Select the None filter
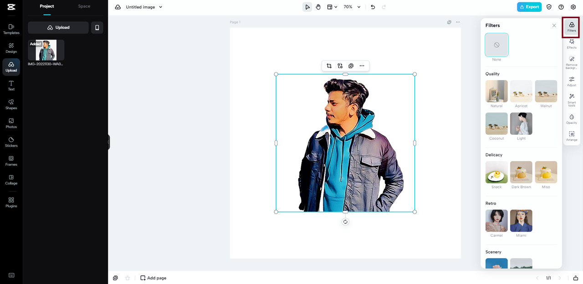Image resolution: width=583 pixels, height=284 pixels. coord(496,45)
